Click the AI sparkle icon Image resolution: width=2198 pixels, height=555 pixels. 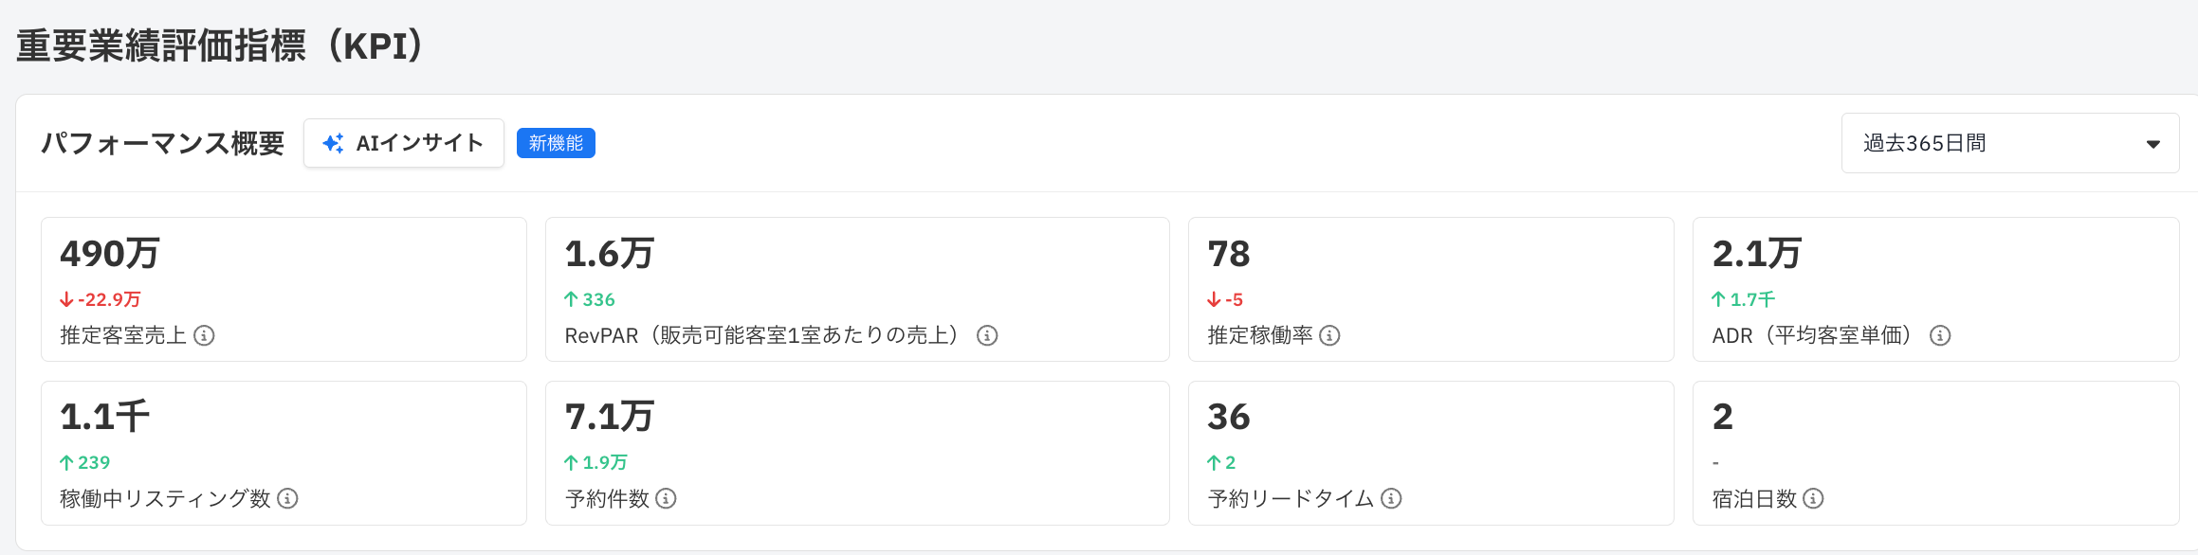(333, 143)
